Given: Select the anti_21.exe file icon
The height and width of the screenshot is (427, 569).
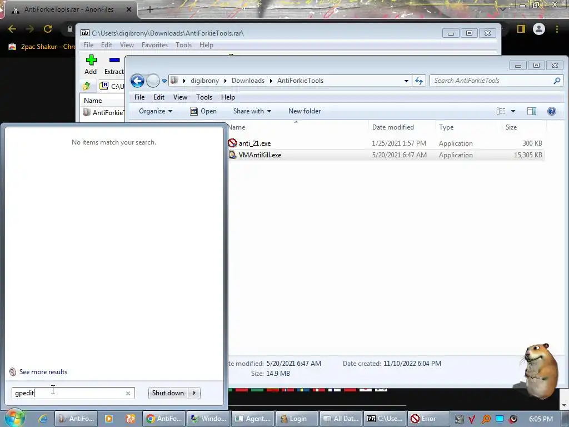Looking at the screenshot, I should tap(233, 143).
